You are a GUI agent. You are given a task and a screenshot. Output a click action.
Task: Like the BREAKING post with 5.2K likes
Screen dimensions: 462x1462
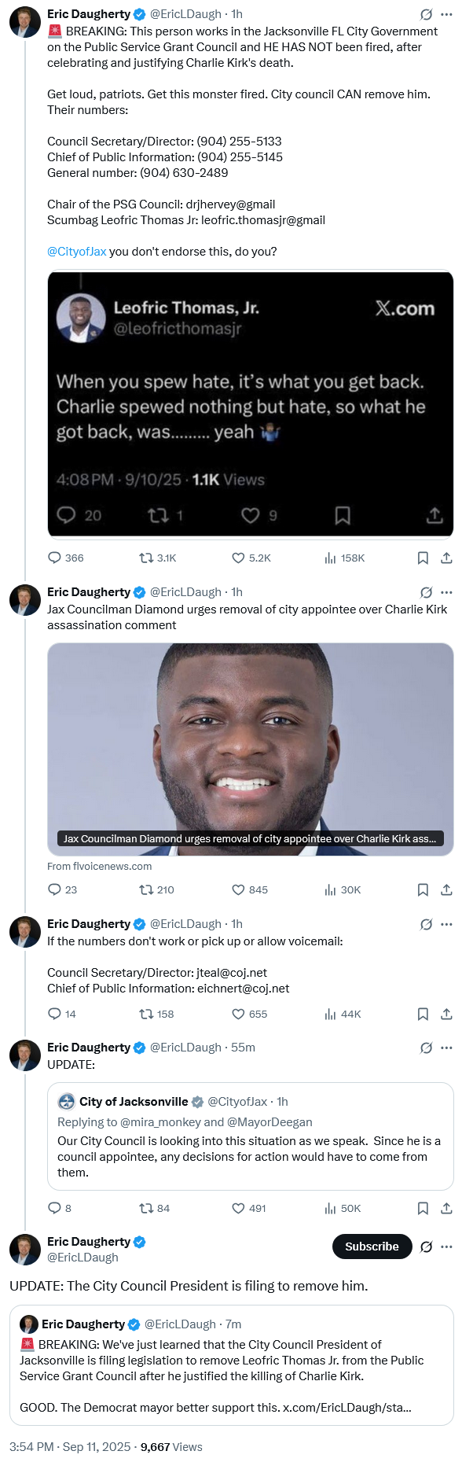pos(251,558)
